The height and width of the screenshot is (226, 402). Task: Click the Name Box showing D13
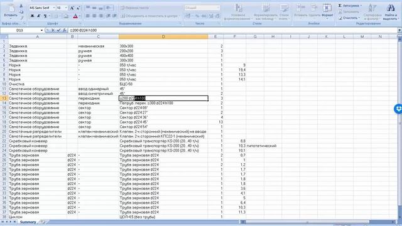click(20, 30)
